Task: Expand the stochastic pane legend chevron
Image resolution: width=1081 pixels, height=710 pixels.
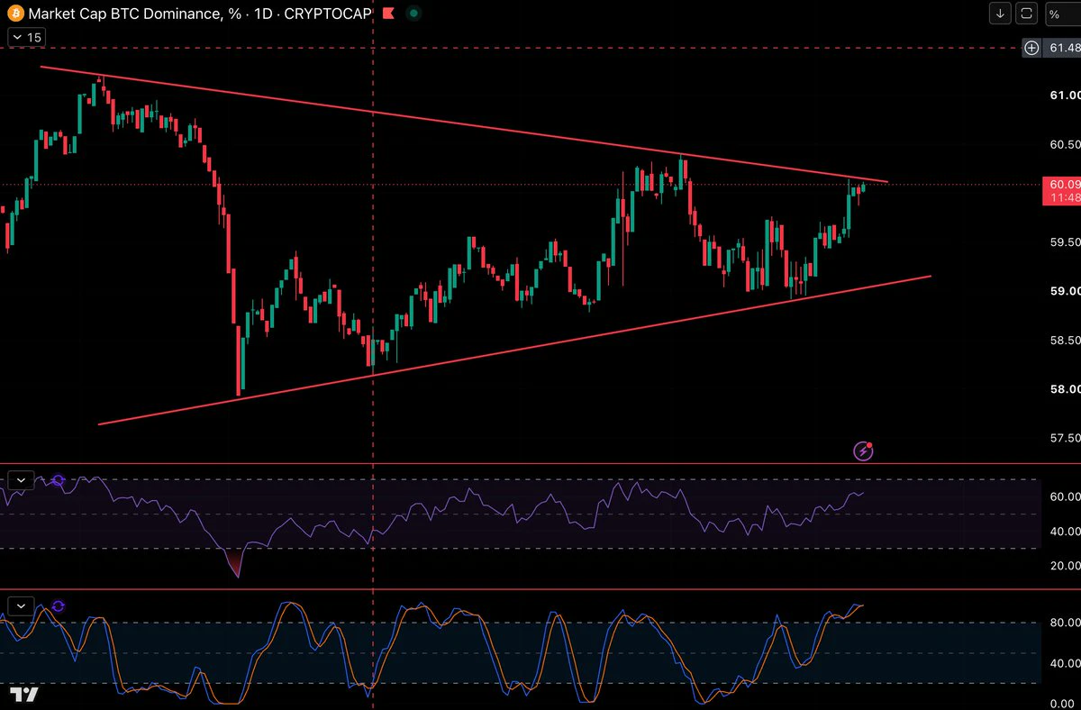Action: pos(22,605)
